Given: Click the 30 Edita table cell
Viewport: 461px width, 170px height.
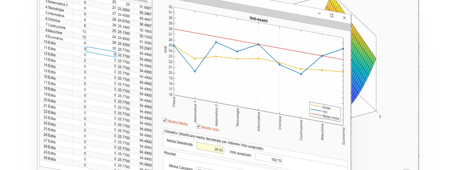Looking at the screenshot, I should (x=51, y=159).
